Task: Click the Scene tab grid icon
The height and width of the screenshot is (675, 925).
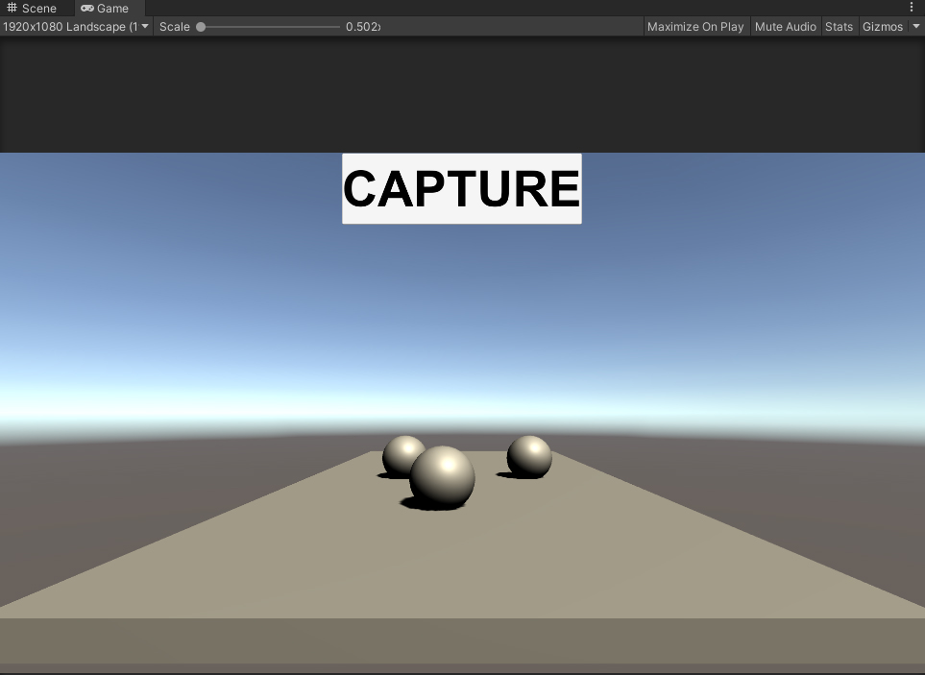Action: tap(12, 8)
